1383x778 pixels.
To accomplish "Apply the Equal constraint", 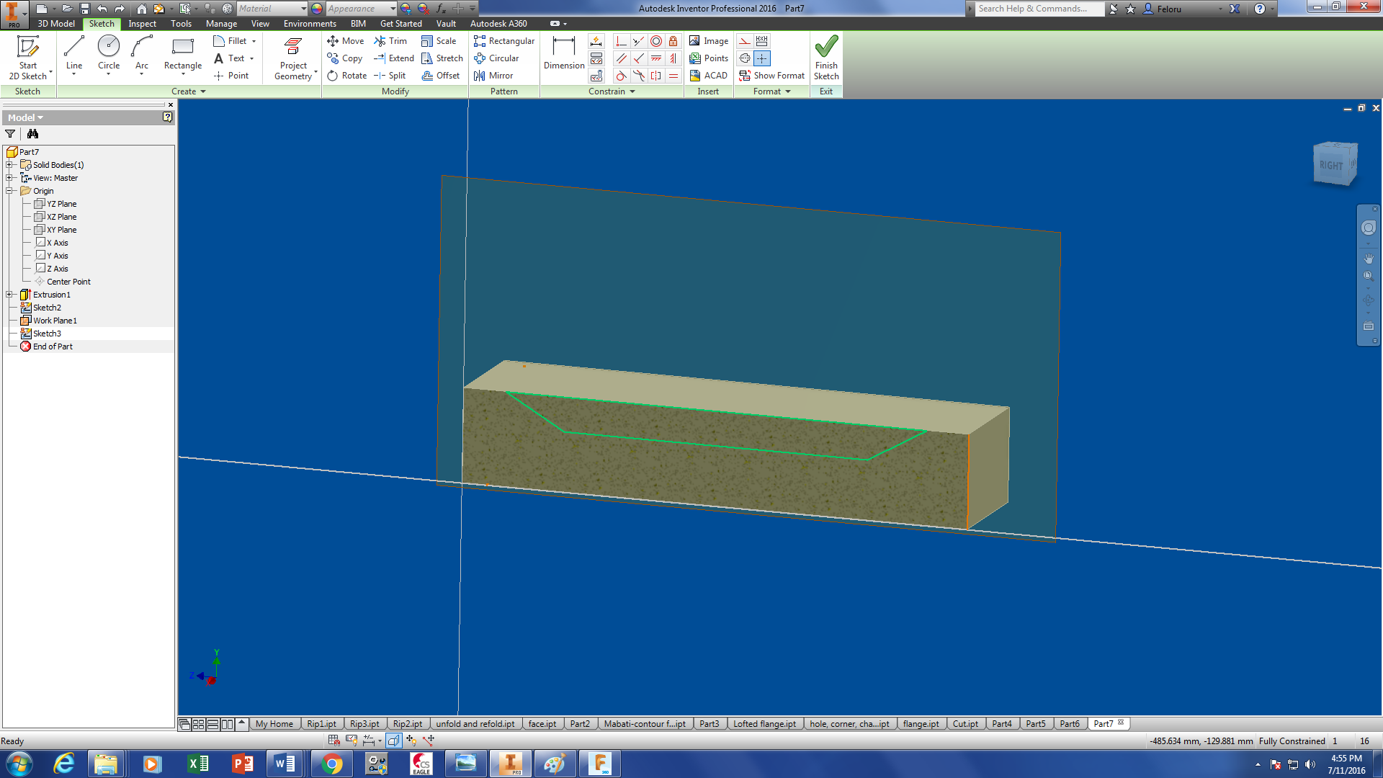I will click(673, 76).
